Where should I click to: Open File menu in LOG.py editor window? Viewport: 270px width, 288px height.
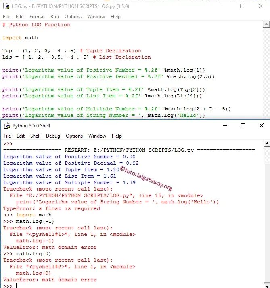[6, 17]
